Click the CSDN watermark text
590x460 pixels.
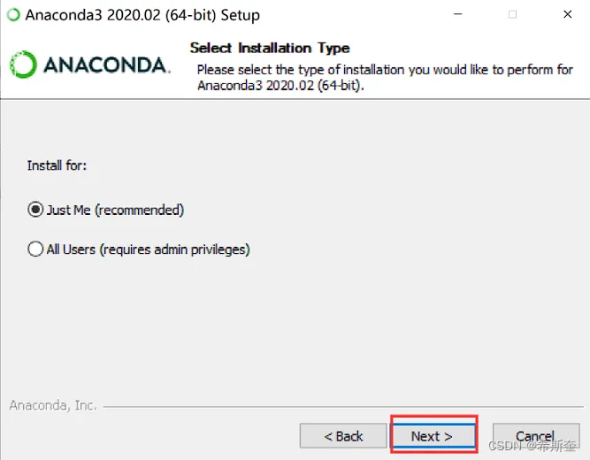(x=532, y=446)
